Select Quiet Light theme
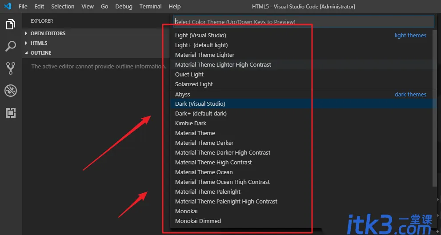The width and height of the screenshot is (441, 235). [x=302, y=75]
